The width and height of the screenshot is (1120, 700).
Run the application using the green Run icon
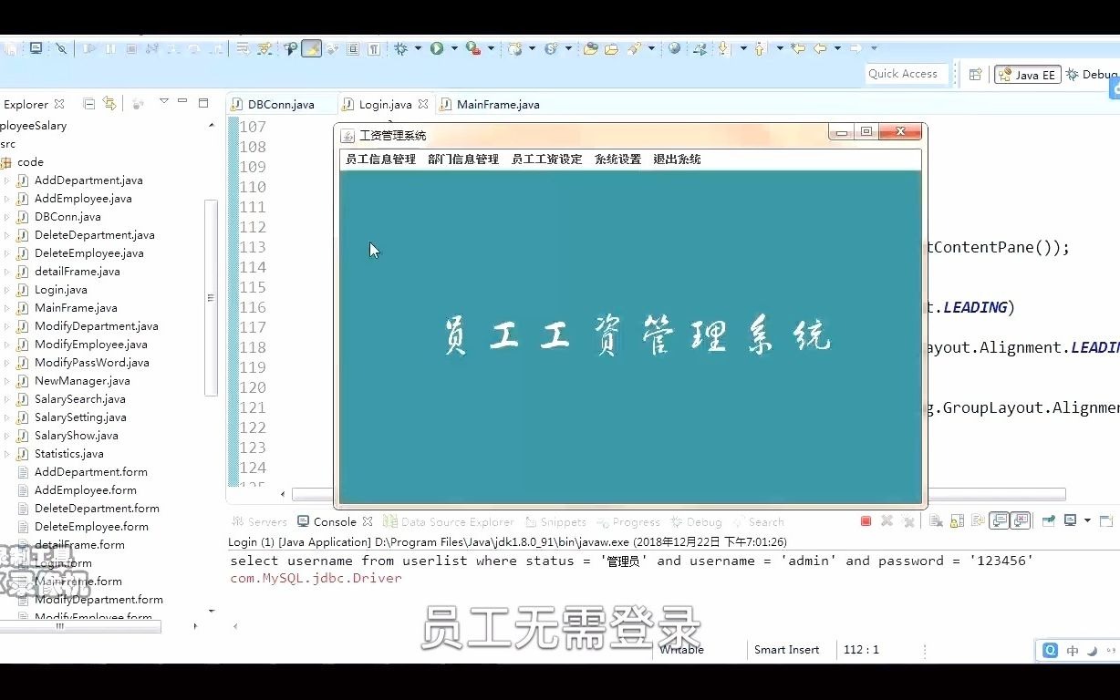(435, 47)
